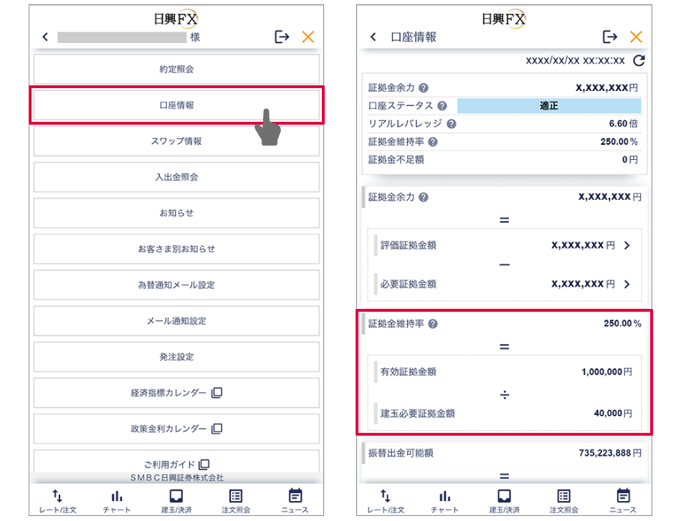Viewport: 681px width, 521px height.
Task: Tap logout icon on left menu screen
Action: point(282,37)
